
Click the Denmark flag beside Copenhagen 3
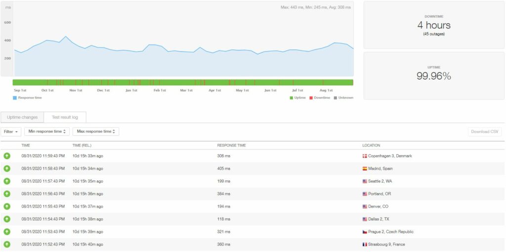(x=365, y=156)
